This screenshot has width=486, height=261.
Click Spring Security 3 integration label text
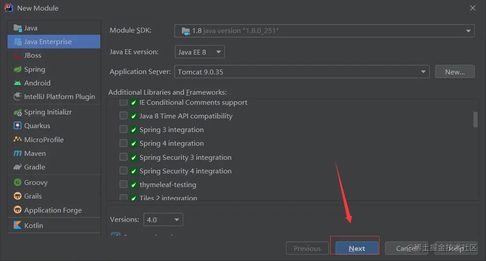185,157
